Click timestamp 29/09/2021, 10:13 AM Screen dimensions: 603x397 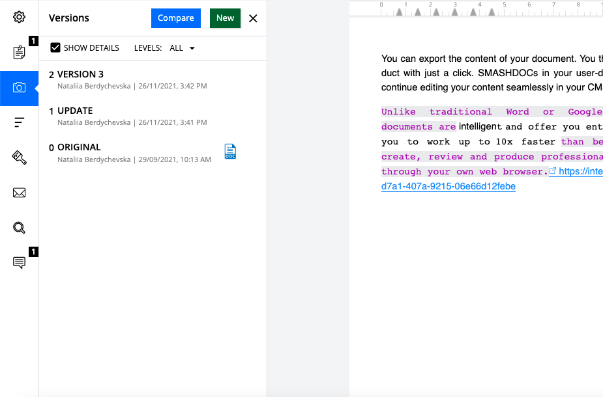[x=175, y=159]
